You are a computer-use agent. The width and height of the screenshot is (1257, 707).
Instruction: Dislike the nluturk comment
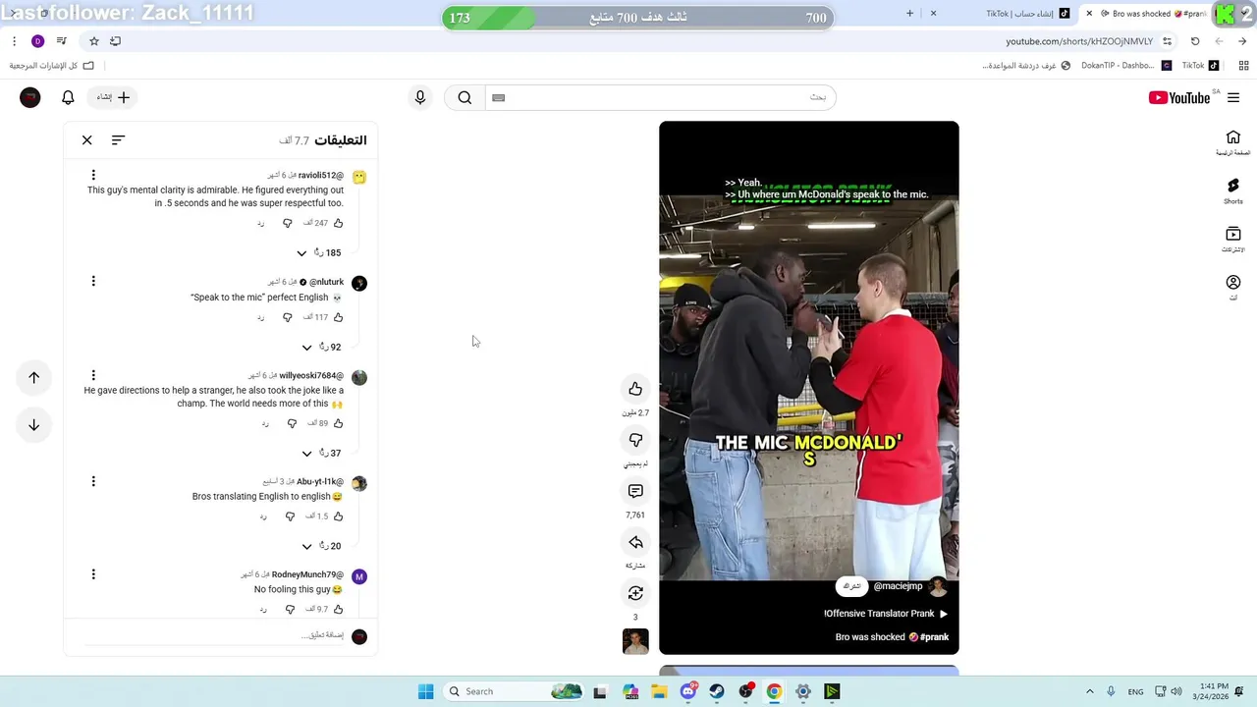pyautogui.click(x=288, y=317)
